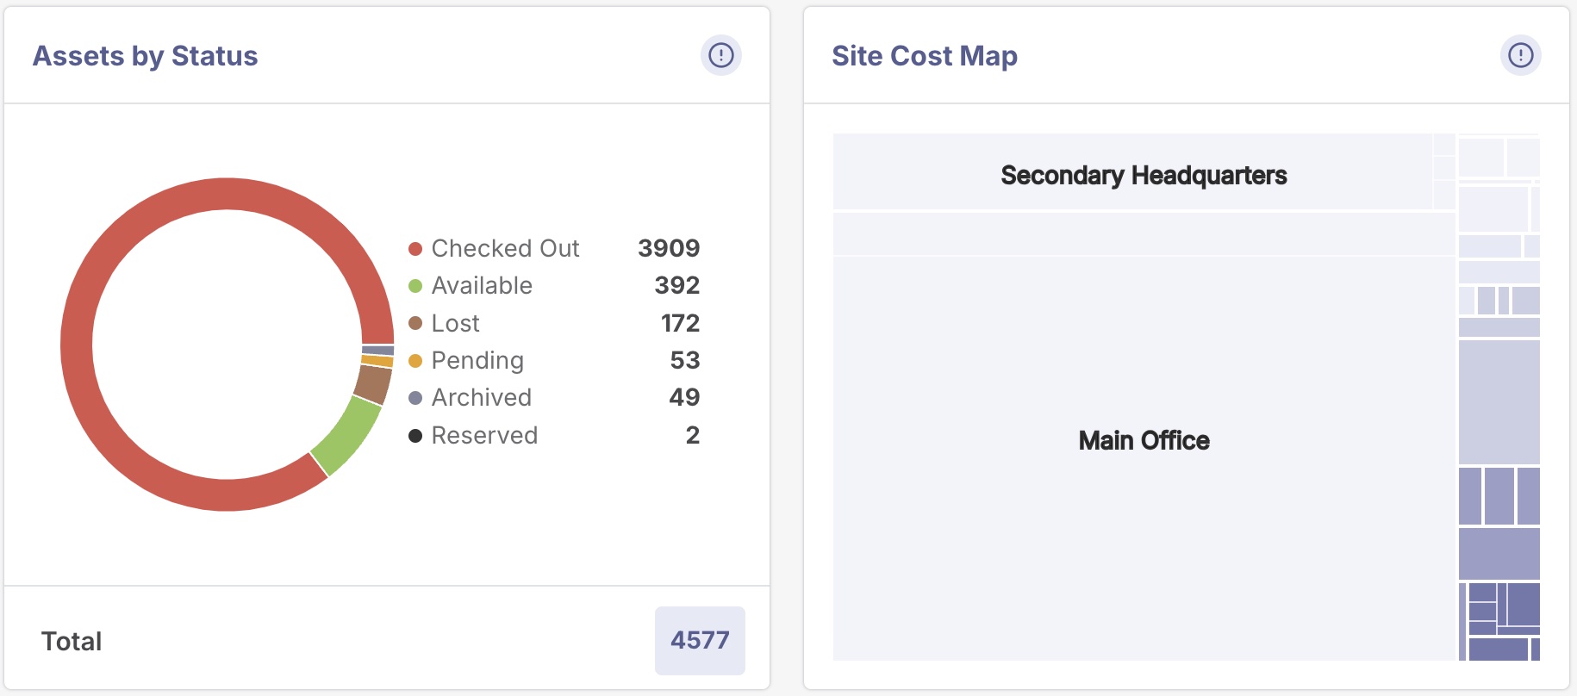This screenshot has width=1577, height=696.
Task: Select the Pending legend item
Action: [x=477, y=361]
